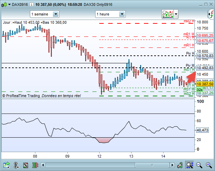Screen dimensions: 215x171
Task: Expand the indicator dropdown arrow
Action: (176, 14)
